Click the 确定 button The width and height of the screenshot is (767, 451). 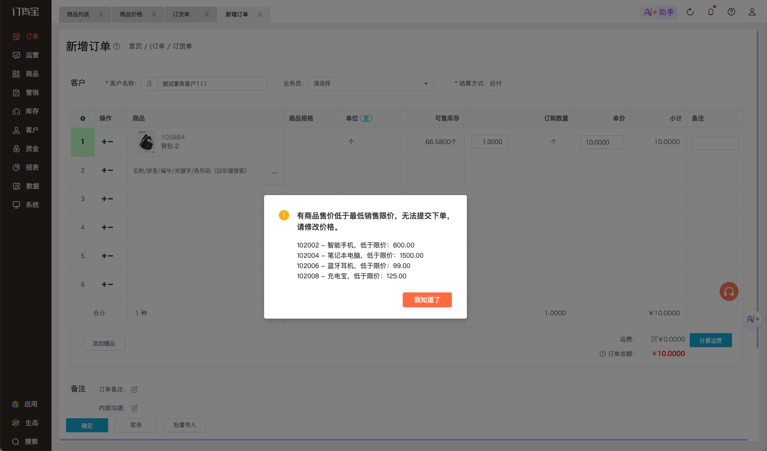87,425
